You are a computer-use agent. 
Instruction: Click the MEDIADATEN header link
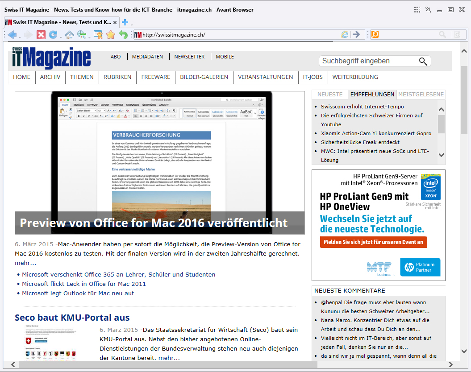click(147, 57)
